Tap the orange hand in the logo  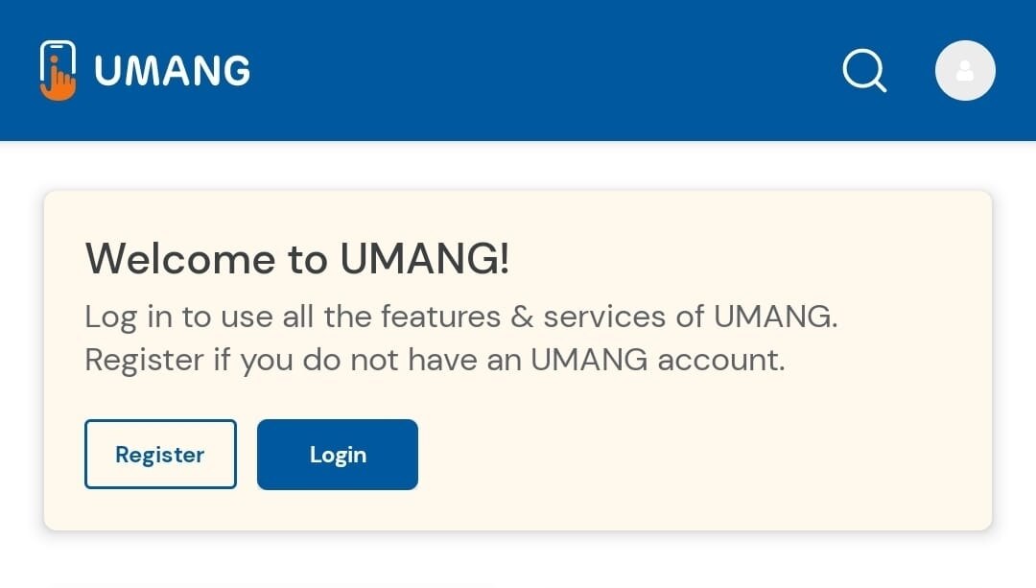[x=60, y=84]
